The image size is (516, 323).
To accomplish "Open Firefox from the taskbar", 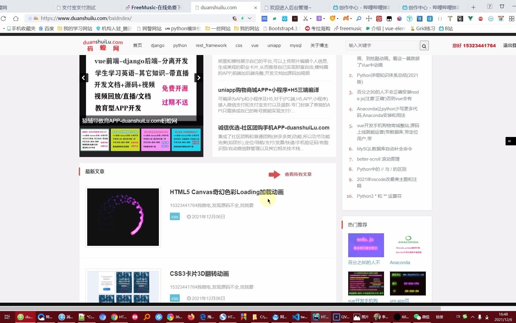I will click(x=191, y=317).
